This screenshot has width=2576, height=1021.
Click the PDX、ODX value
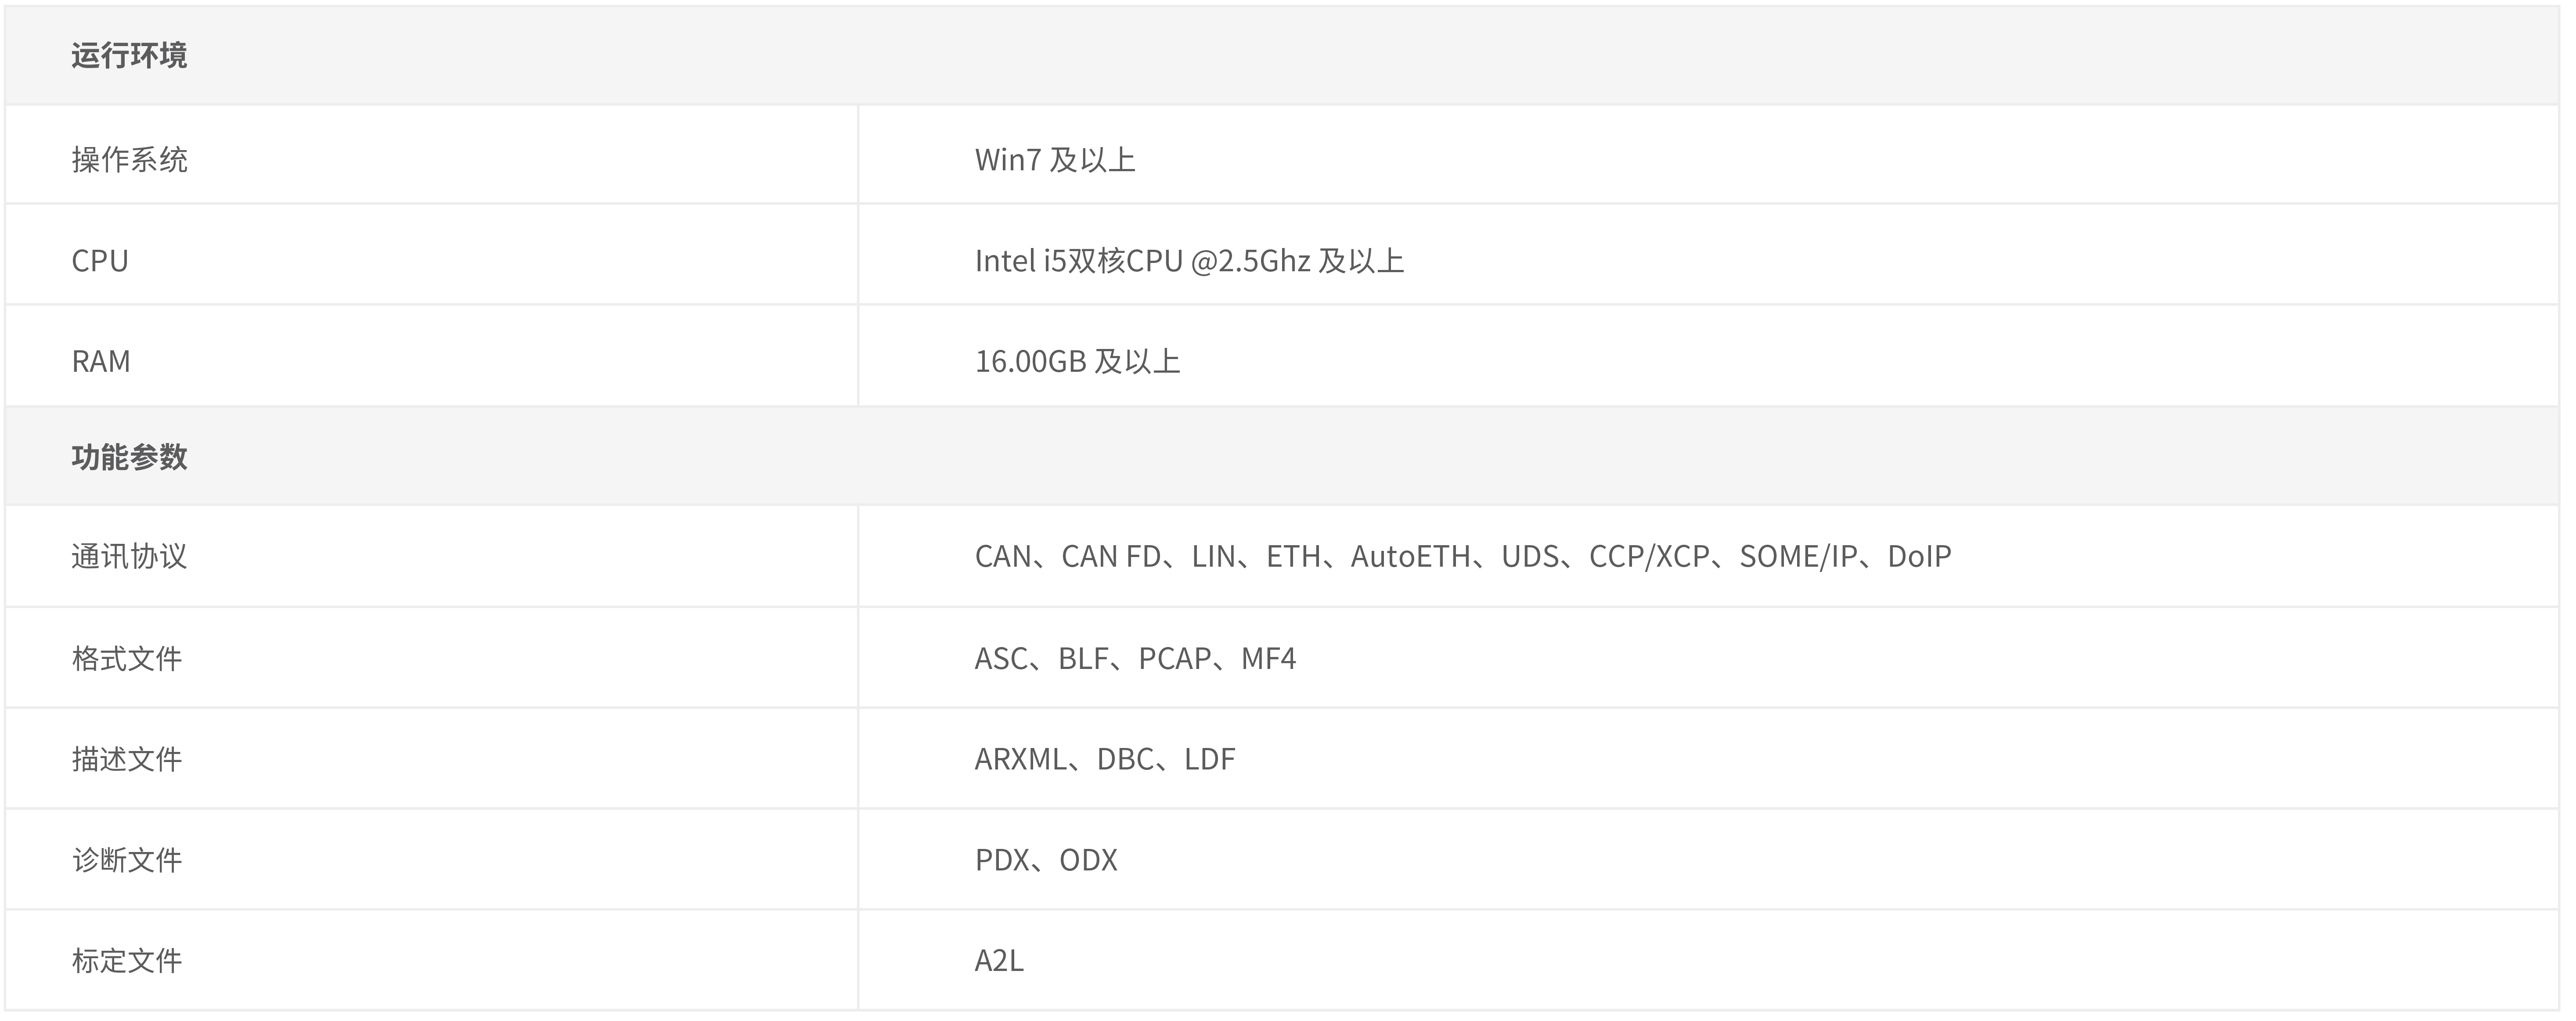click(1046, 860)
